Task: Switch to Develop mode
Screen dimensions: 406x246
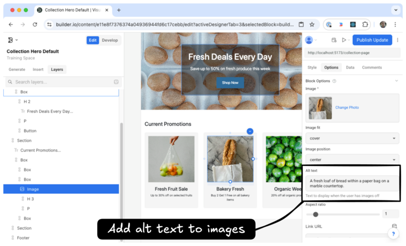Action: tap(110, 40)
